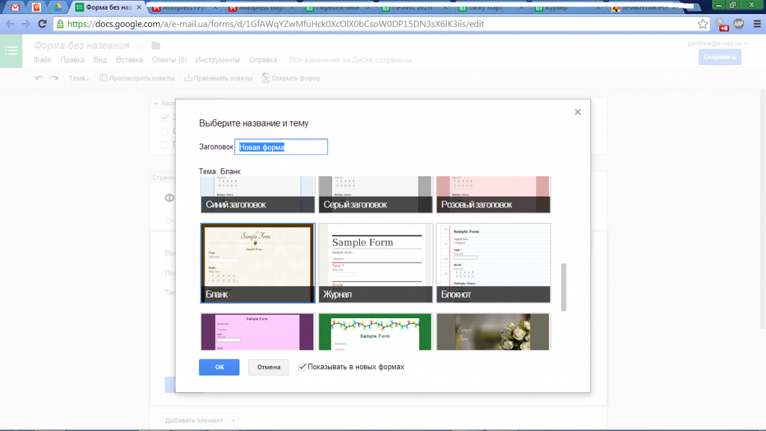The height and width of the screenshot is (431, 766).
Task: Click the Заголовок title input field
Action: pyautogui.click(x=281, y=147)
